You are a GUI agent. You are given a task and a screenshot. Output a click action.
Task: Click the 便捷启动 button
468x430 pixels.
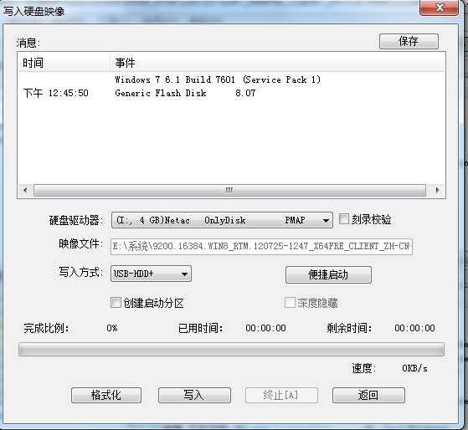coord(328,274)
